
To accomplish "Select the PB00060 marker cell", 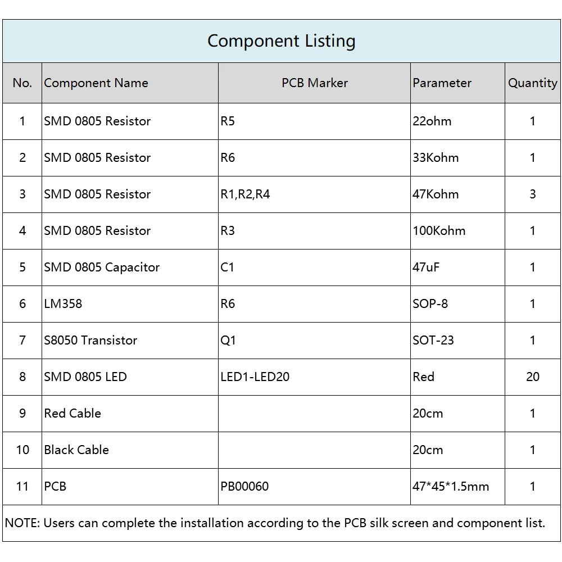I will pyautogui.click(x=244, y=487).
